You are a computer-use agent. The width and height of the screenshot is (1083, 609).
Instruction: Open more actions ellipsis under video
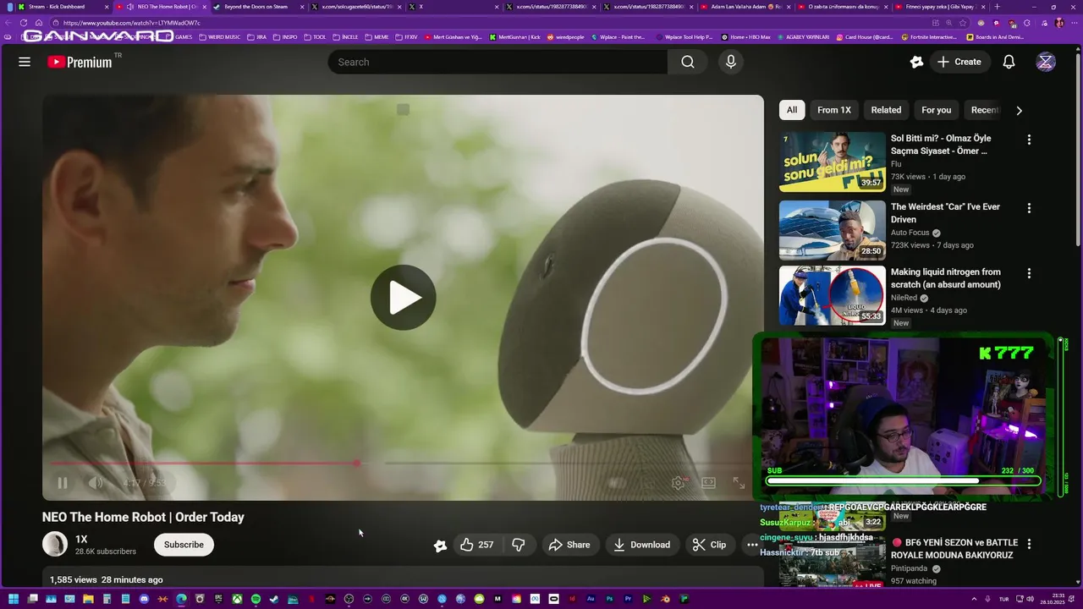point(752,545)
